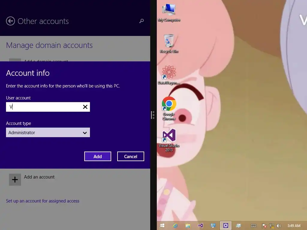This screenshot has height=230, width=307.
Task: Cancel the Account info dialog
Action: tap(131, 156)
